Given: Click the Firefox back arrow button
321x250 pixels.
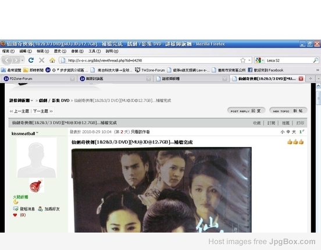Looking at the screenshot, I should click(x=7, y=60).
